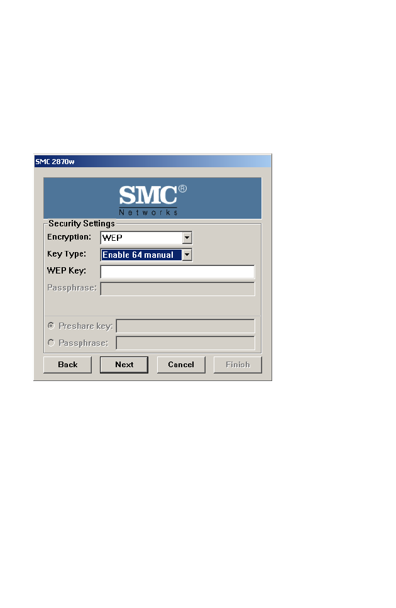Click the Encryption label
This screenshot has width=396, height=608.
[69, 237]
